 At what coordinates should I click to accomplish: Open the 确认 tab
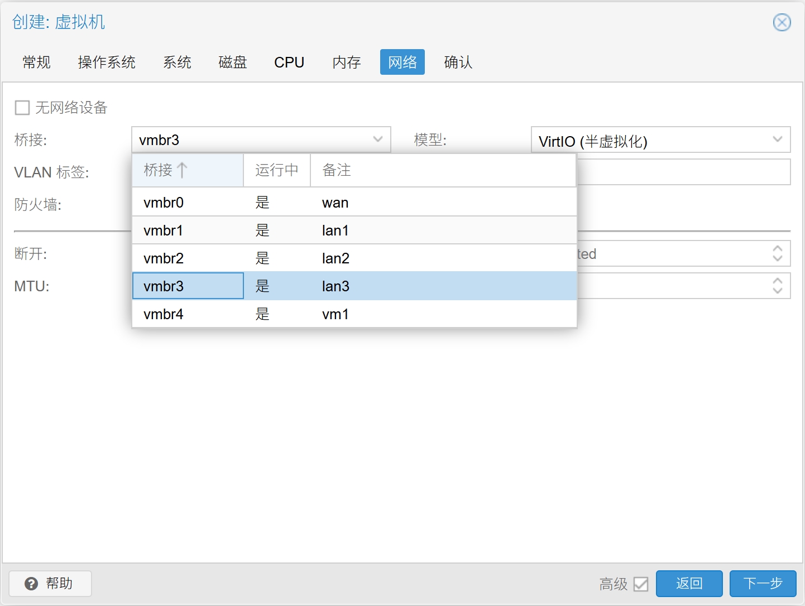(458, 62)
